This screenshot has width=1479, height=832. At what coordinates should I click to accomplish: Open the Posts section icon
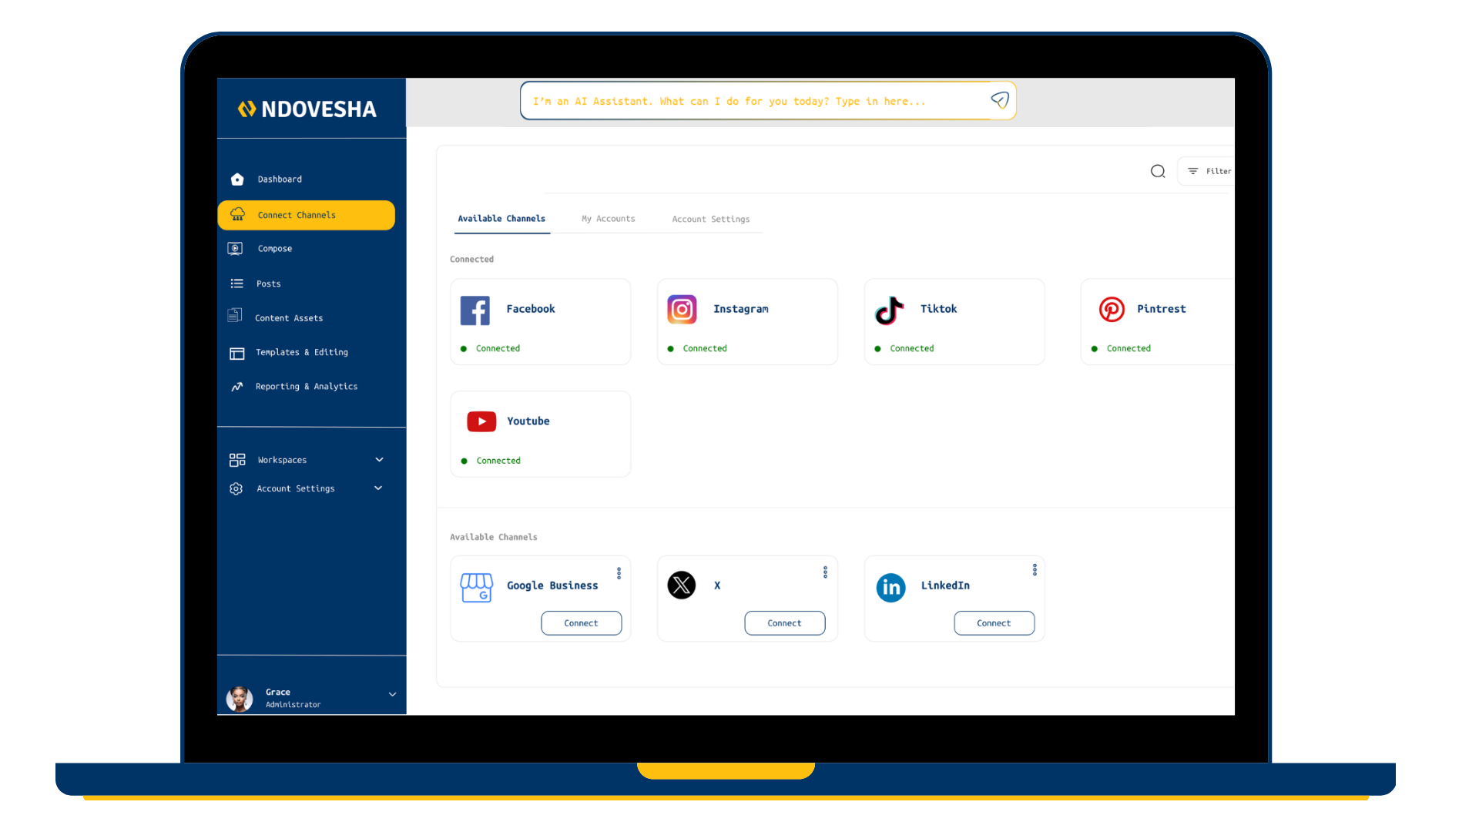coord(238,283)
